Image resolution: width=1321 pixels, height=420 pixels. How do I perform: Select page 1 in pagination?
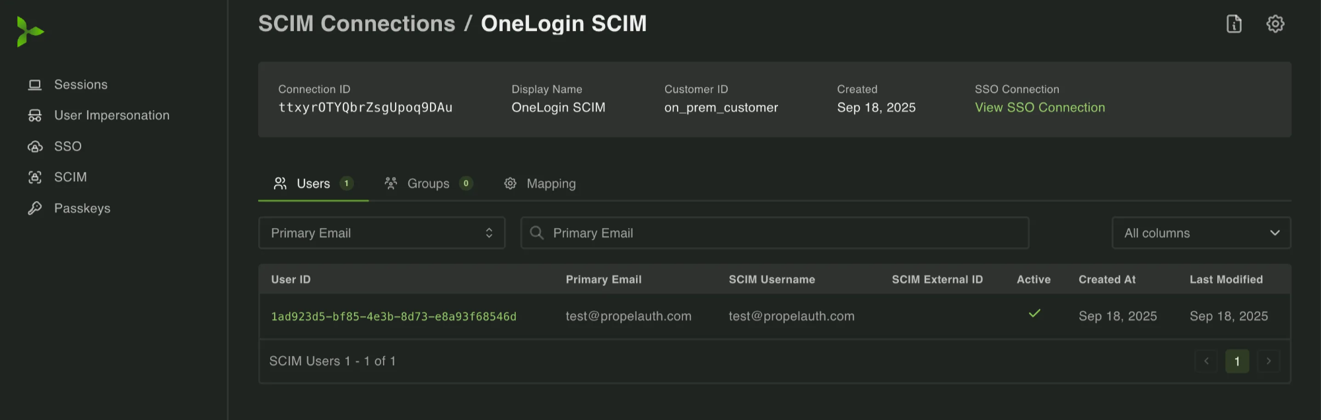tap(1237, 361)
